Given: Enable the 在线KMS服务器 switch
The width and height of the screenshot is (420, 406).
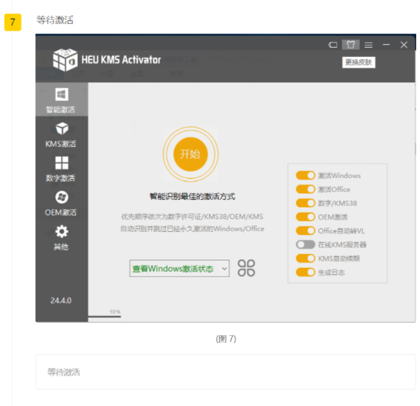Looking at the screenshot, I should coord(305,245).
